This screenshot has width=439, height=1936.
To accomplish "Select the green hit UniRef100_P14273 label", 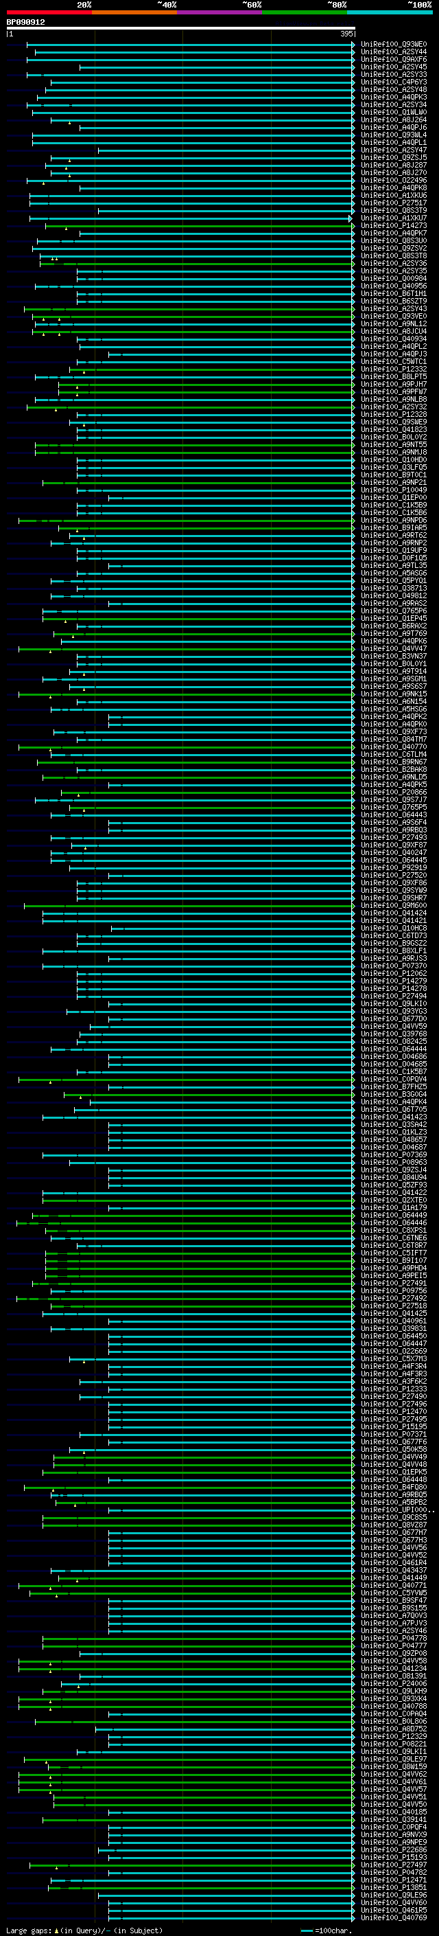I will [x=393, y=225].
